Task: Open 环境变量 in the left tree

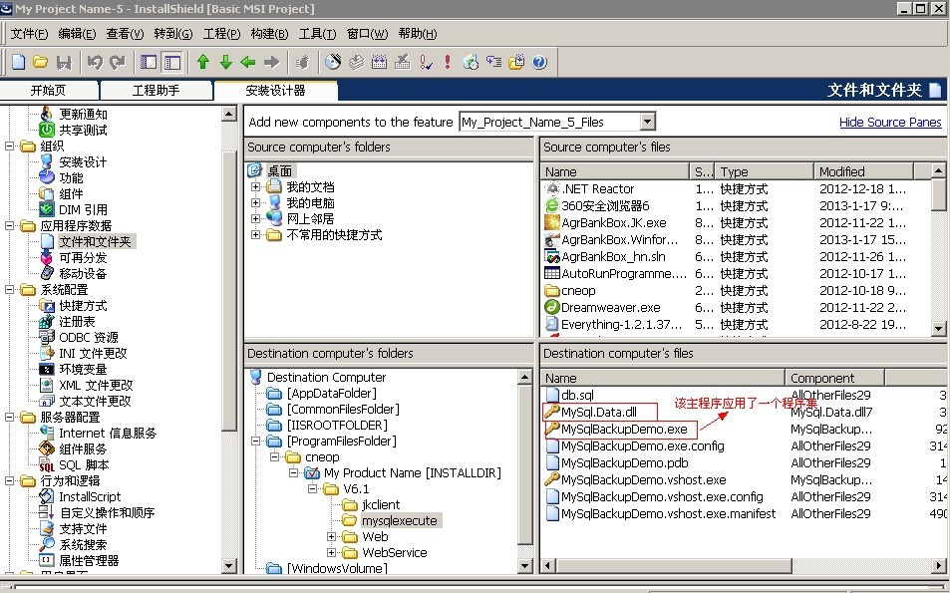Action: [83, 369]
